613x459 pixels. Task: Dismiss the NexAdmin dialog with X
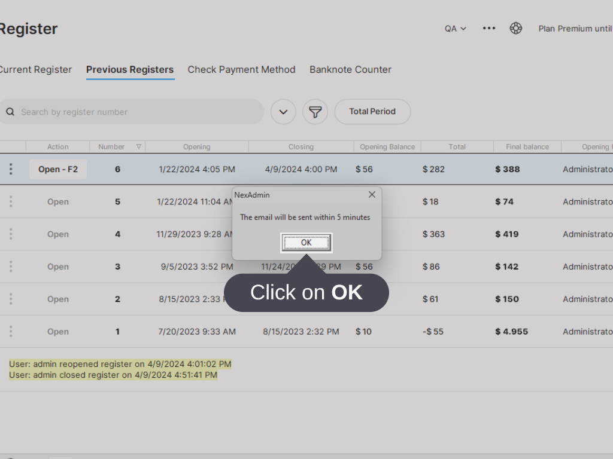[372, 194]
